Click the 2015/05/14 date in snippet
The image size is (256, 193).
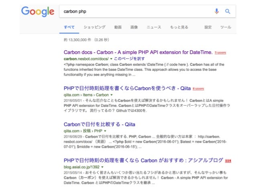73,172
